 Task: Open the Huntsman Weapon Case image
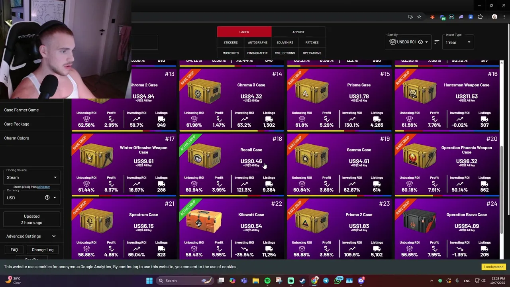(420, 90)
